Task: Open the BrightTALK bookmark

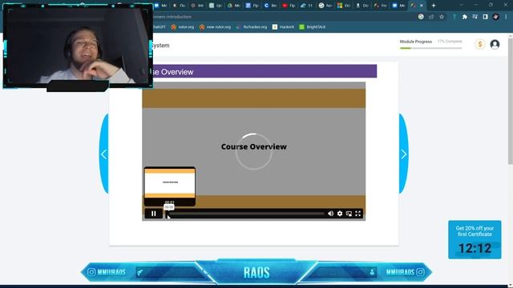Action: point(313,27)
